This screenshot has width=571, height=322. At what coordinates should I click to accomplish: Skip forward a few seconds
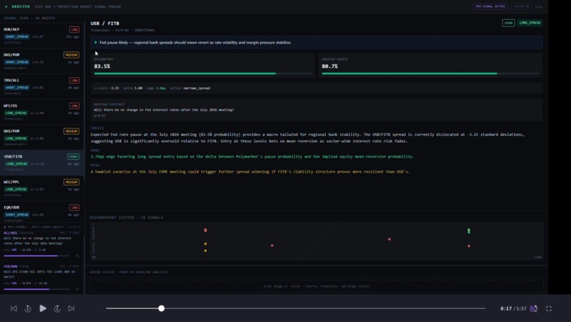[x=57, y=309]
